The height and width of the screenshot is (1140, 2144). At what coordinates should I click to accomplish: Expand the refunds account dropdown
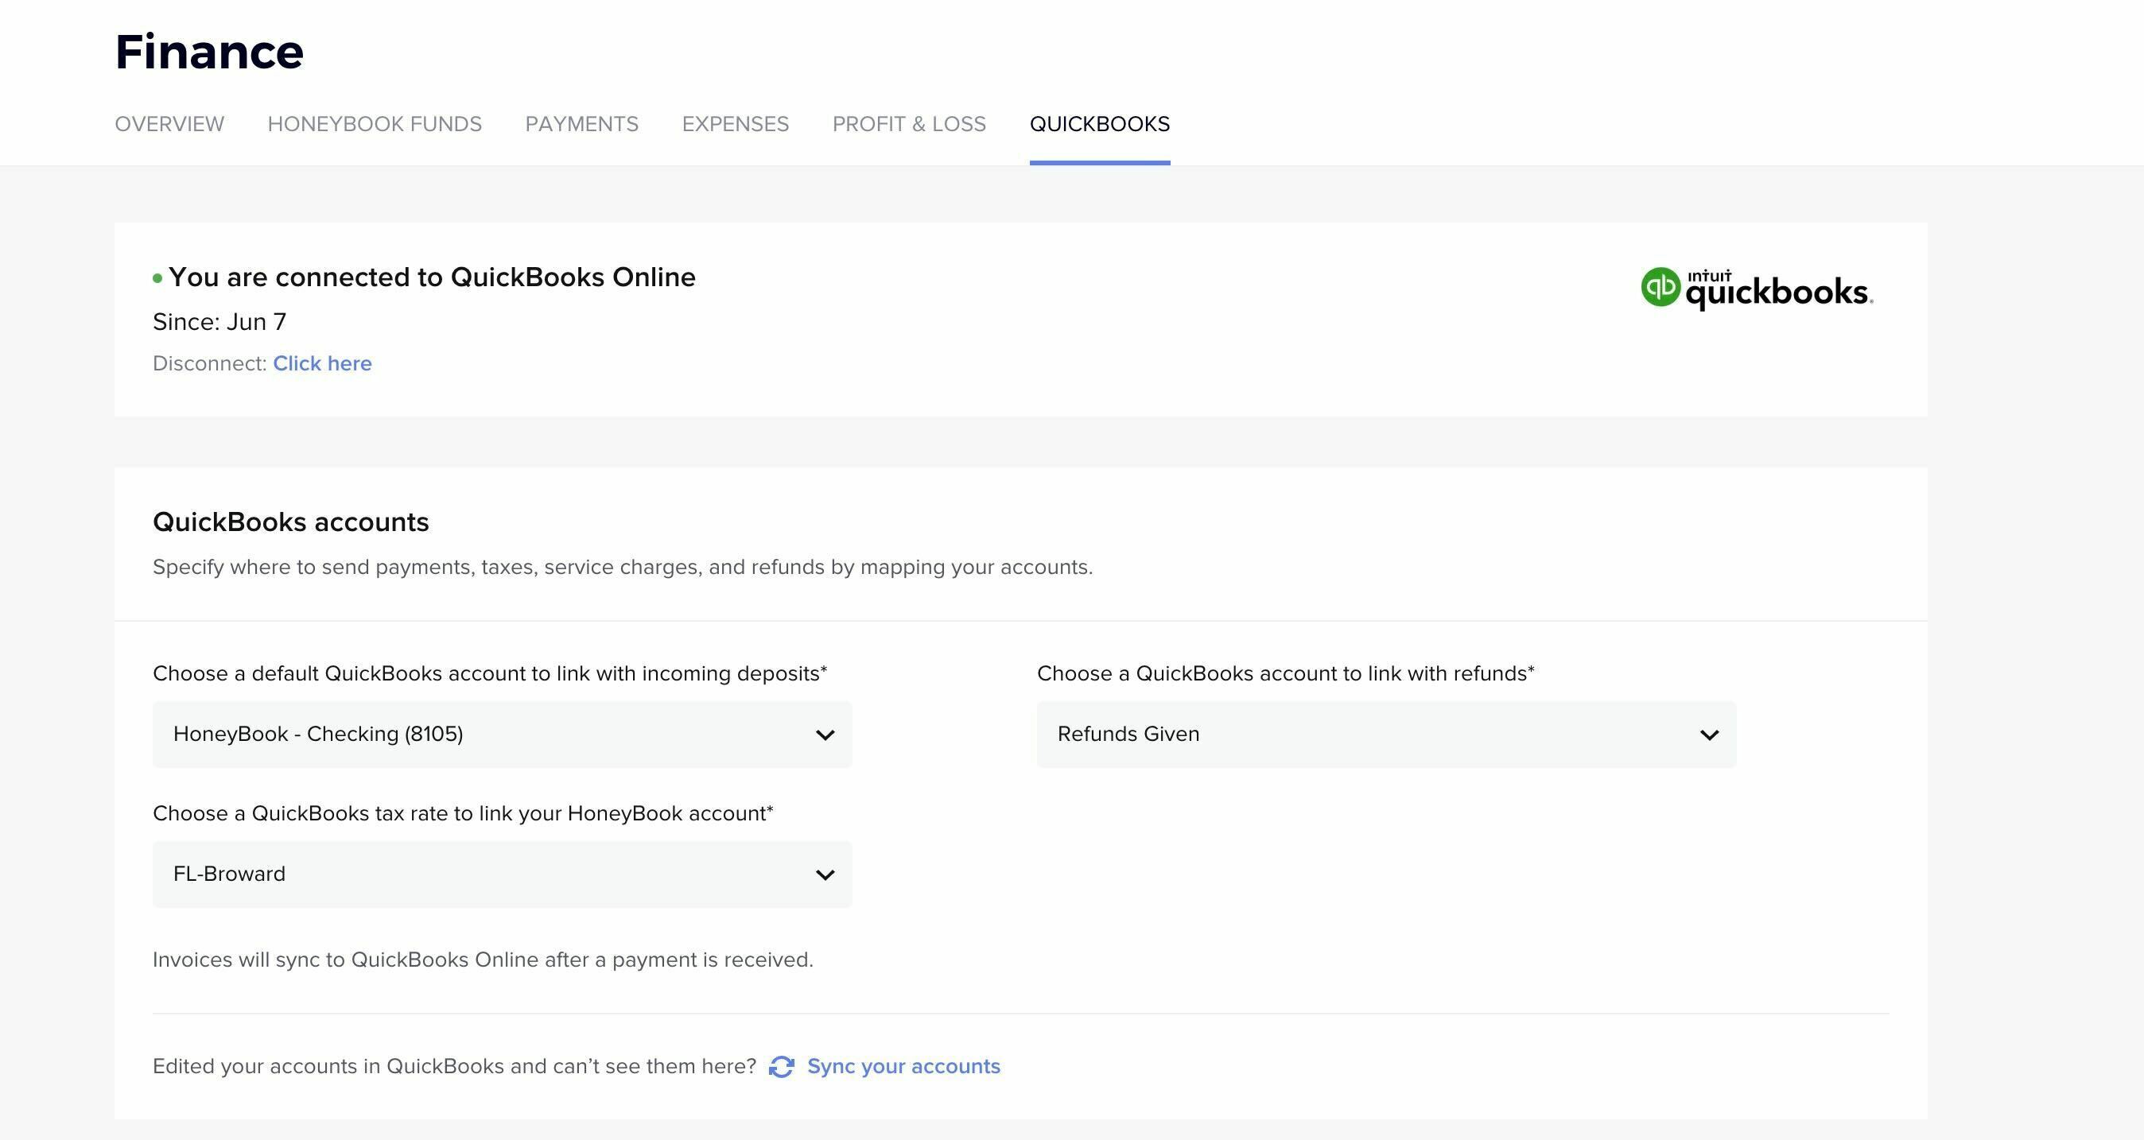click(1387, 735)
